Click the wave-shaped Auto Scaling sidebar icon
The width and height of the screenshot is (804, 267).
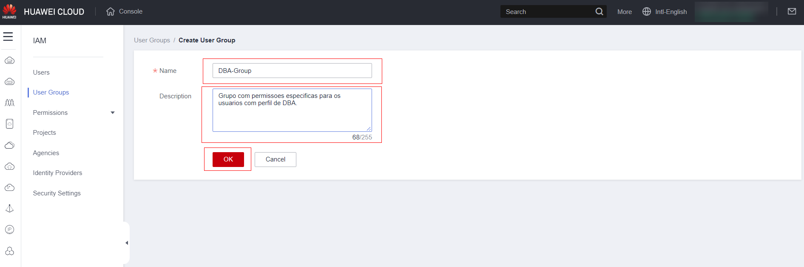(x=9, y=103)
